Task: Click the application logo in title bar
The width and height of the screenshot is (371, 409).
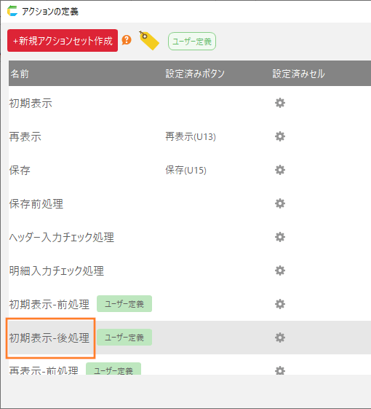Action: (x=12, y=11)
